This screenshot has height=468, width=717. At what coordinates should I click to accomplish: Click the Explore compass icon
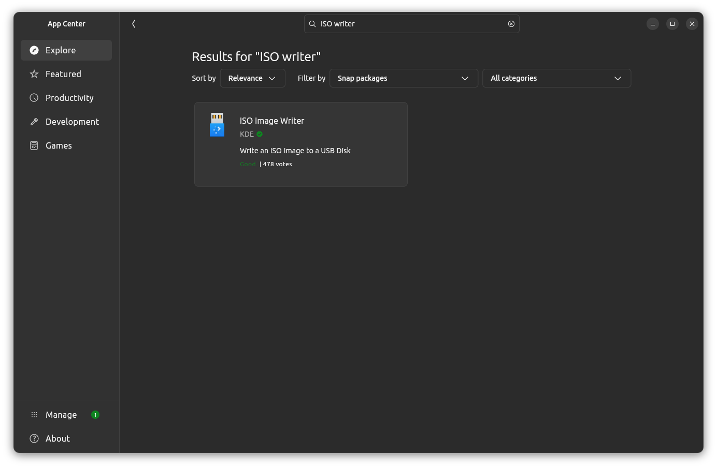point(34,50)
